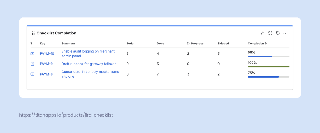
Task: Click Todo count 3 for PAYM-10
Action: click(127, 54)
